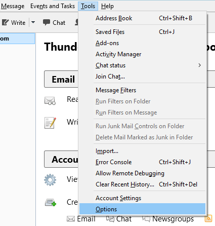
Task: Open the Help menu
Action: tap(107, 6)
